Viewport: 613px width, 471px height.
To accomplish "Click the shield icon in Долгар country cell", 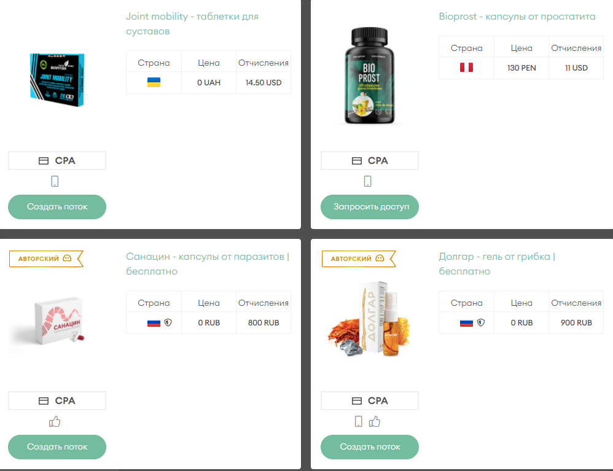I will point(481,322).
